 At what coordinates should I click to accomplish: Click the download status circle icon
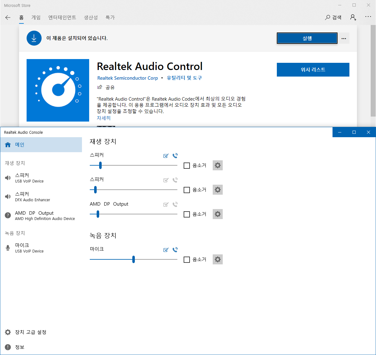click(34, 38)
